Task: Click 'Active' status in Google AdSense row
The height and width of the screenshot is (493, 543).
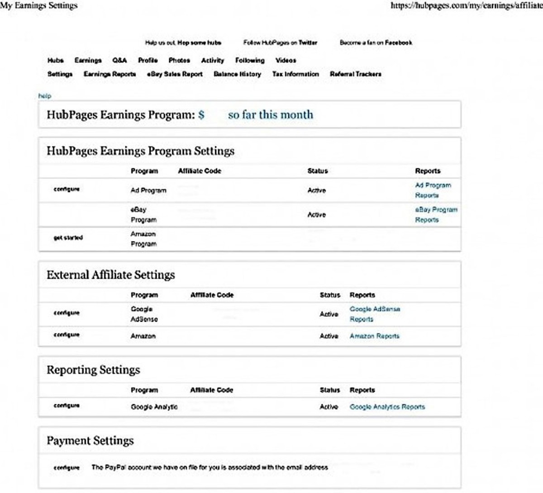Action: coord(329,314)
